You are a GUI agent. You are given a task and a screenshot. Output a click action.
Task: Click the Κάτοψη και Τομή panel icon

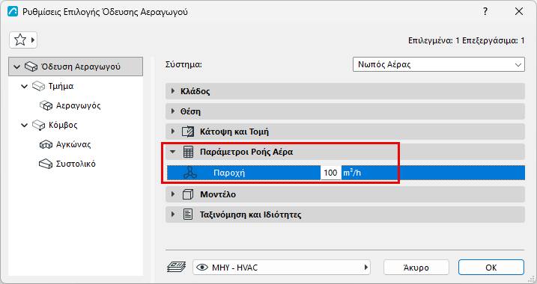click(188, 132)
